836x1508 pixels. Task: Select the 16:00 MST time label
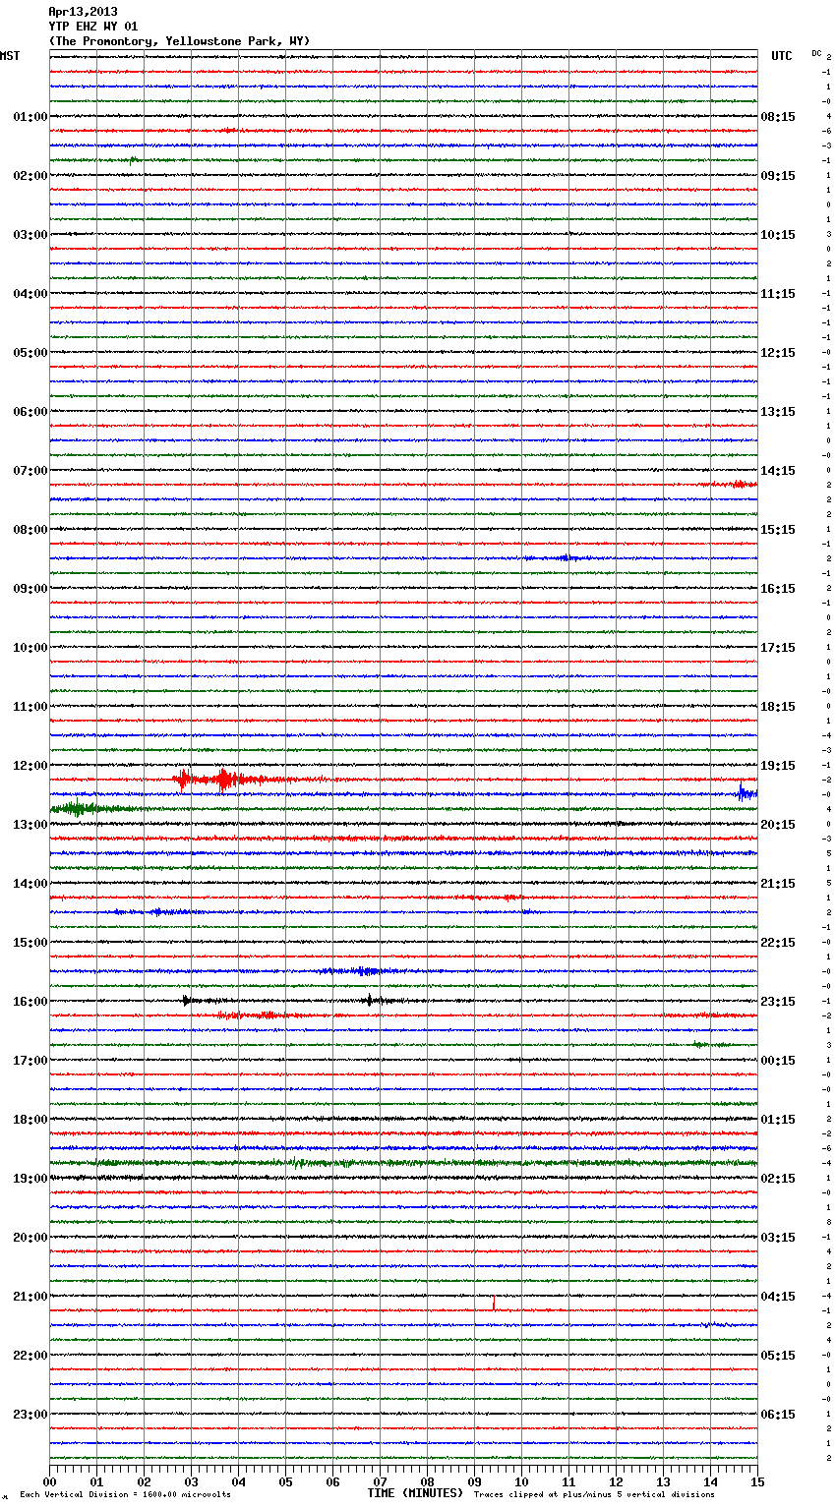click(30, 1002)
